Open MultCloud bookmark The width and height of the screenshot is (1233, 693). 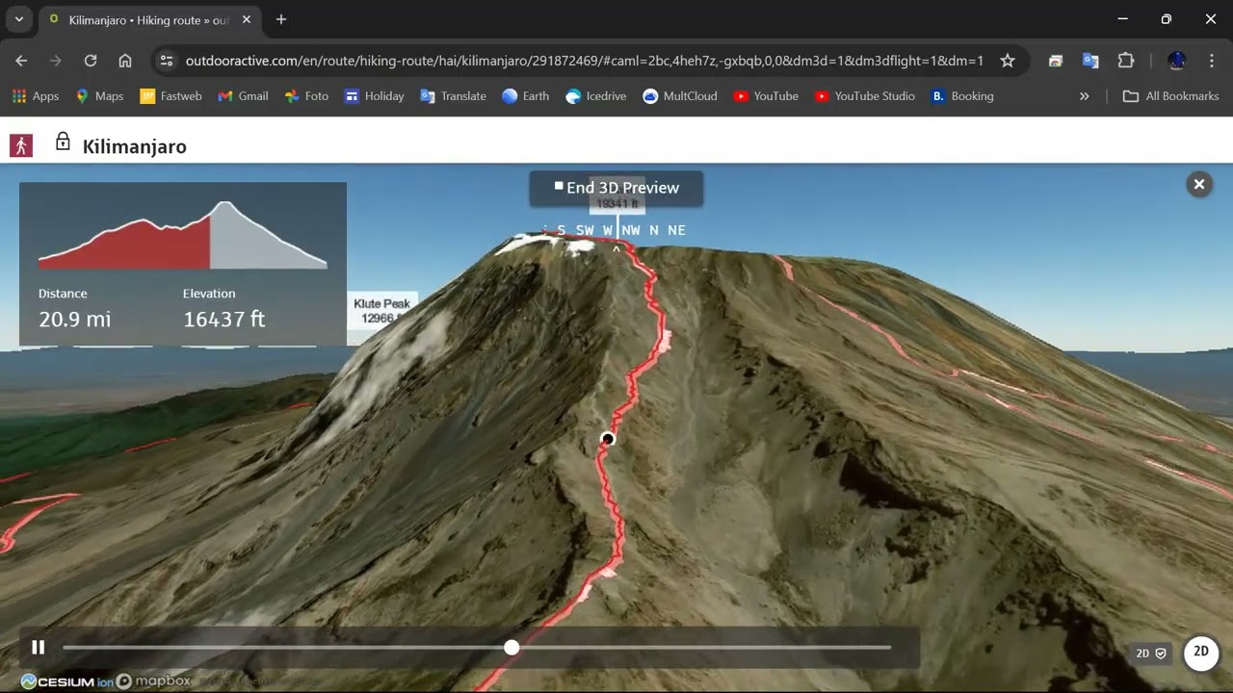pyautogui.click(x=680, y=96)
